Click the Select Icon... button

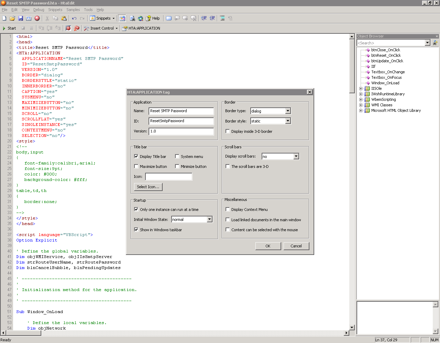coord(148,187)
